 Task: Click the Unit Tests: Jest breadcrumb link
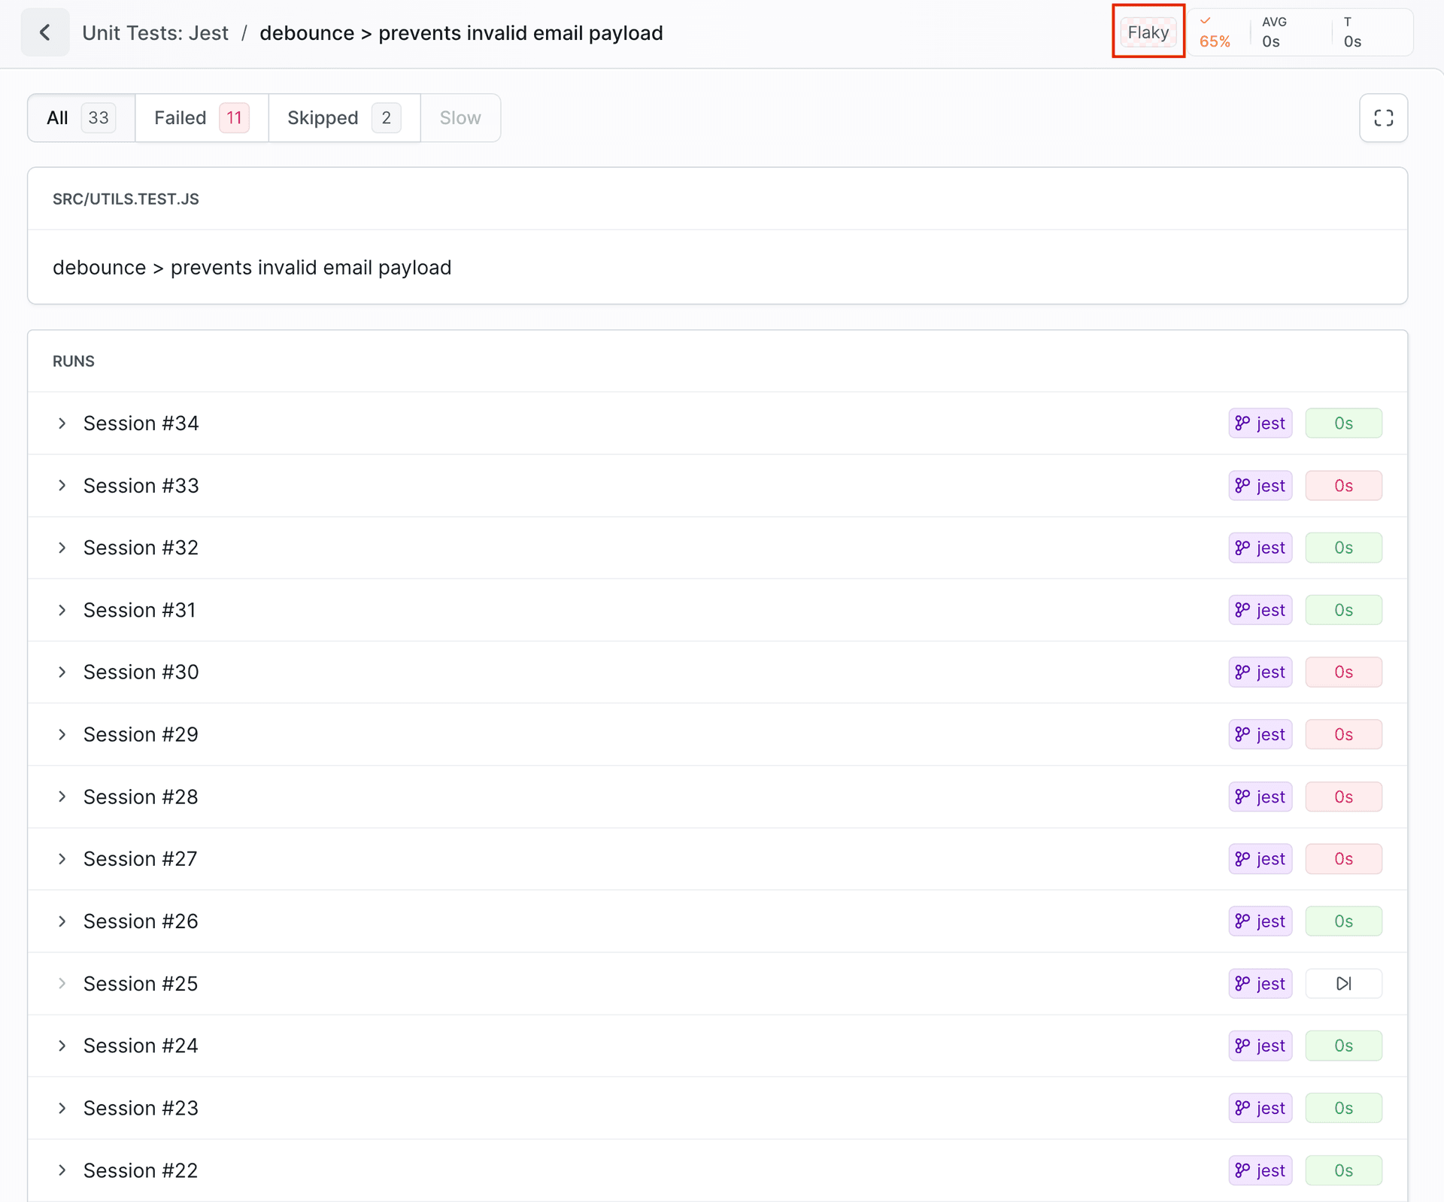(x=155, y=32)
